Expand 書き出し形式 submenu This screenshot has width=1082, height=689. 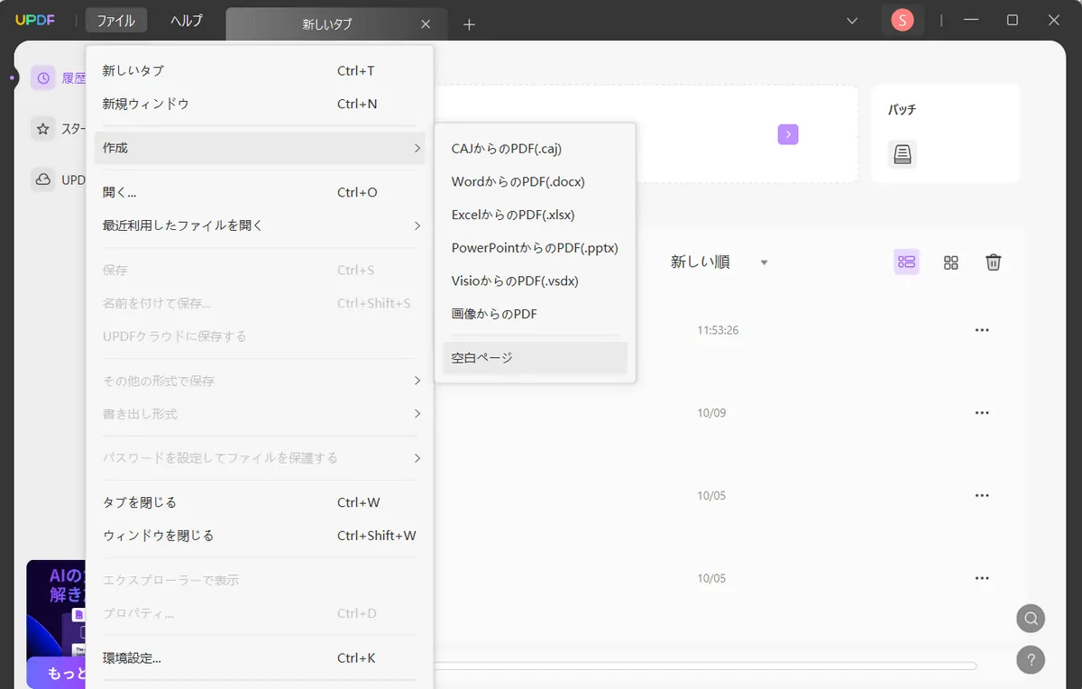pyautogui.click(x=260, y=415)
